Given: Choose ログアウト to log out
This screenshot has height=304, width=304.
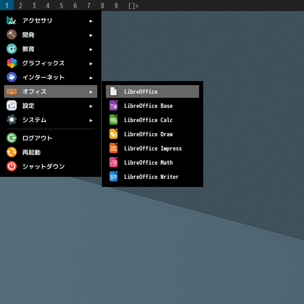Looking at the screenshot, I should 51,138.
